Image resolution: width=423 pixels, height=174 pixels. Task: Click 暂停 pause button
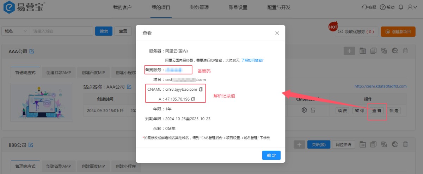coord(360,110)
